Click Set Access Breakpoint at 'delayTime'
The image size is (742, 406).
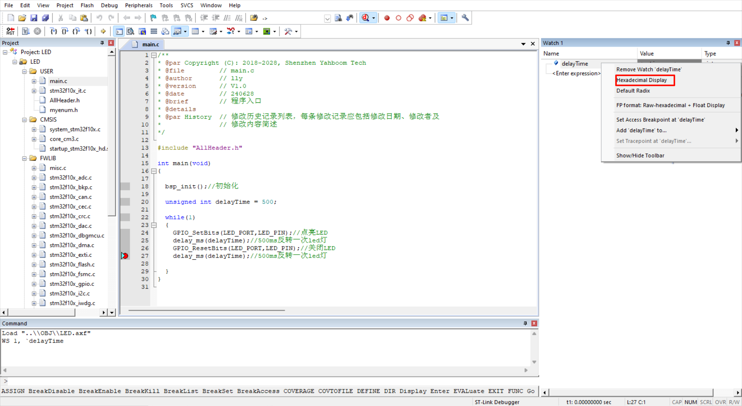(660, 120)
